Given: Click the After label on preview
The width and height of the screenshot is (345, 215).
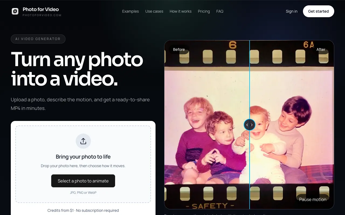Looking at the screenshot, I should coord(321,49).
